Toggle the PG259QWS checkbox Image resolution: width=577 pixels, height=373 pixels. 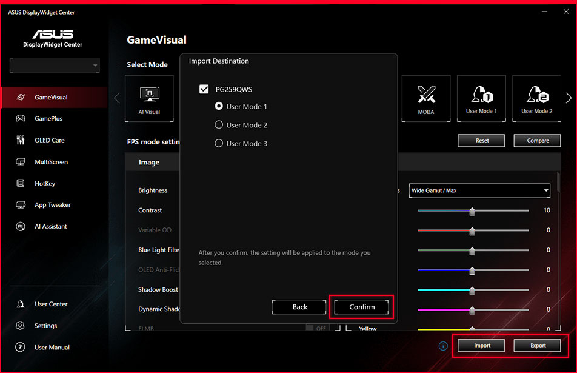click(204, 89)
